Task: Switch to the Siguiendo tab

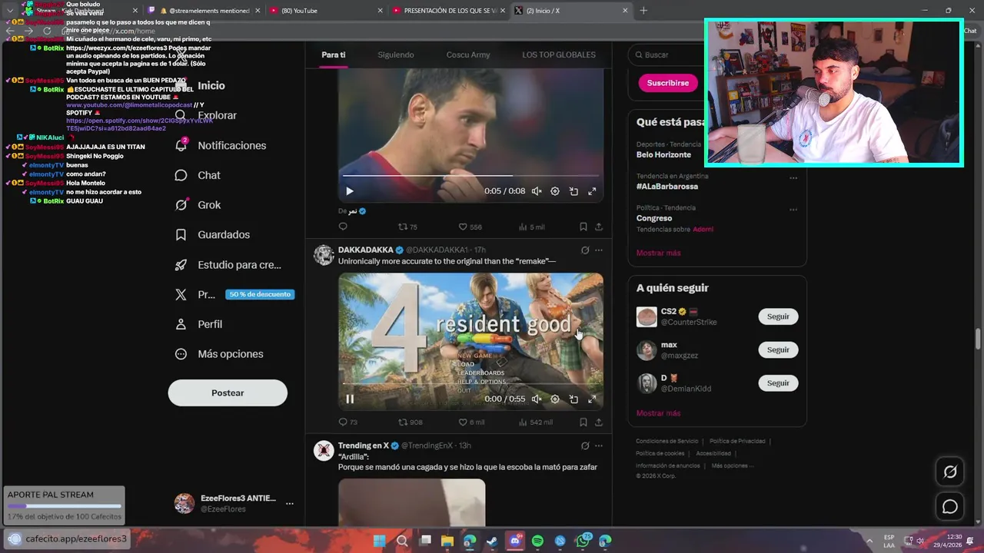Action: click(396, 55)
